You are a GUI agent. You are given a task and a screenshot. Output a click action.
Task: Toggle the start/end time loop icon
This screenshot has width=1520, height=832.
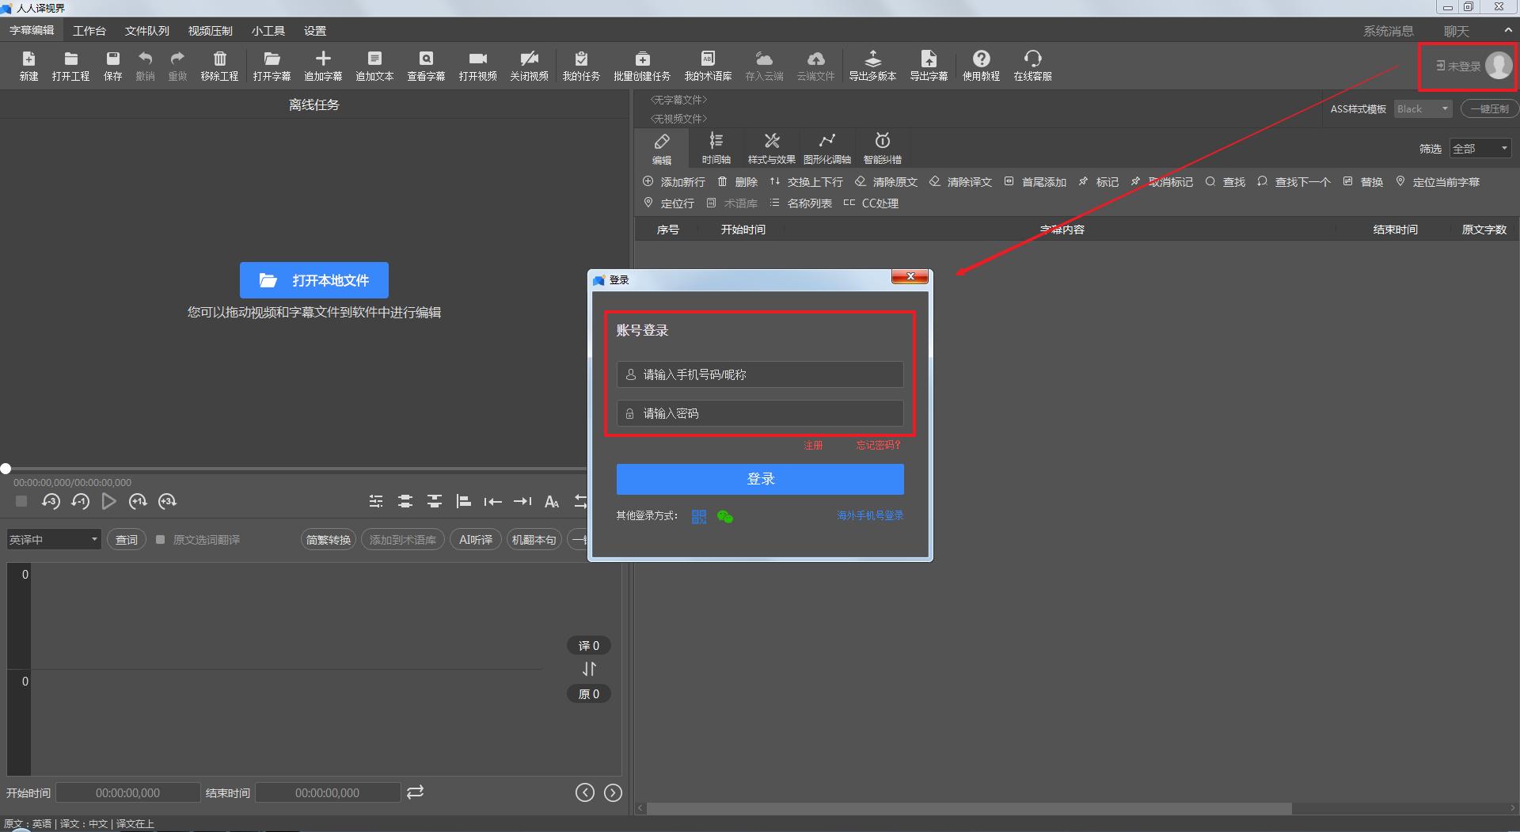tap(415, 792)
